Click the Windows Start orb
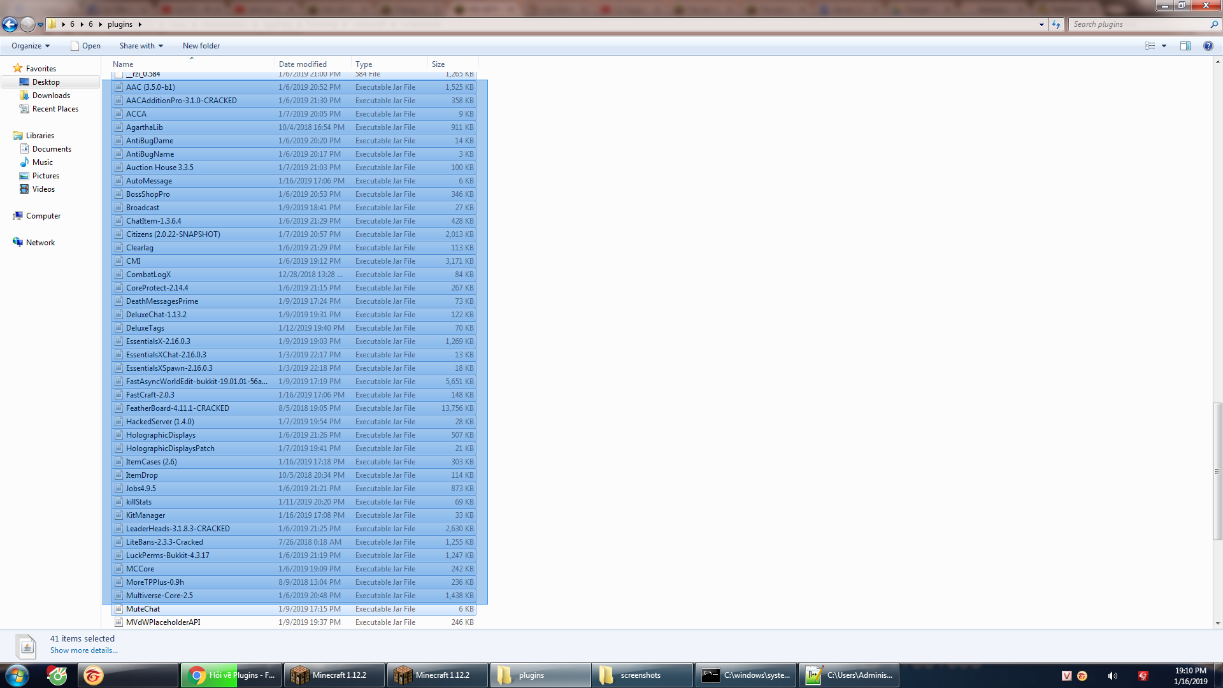1223x688 pixels. (x=17, y=675)
